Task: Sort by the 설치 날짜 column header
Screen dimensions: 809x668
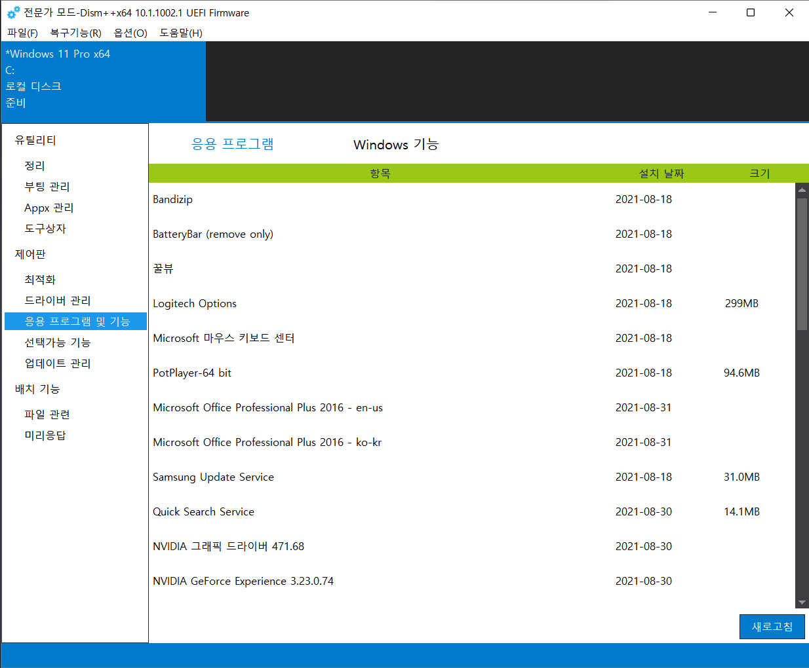Action: (x=661, y=174)
